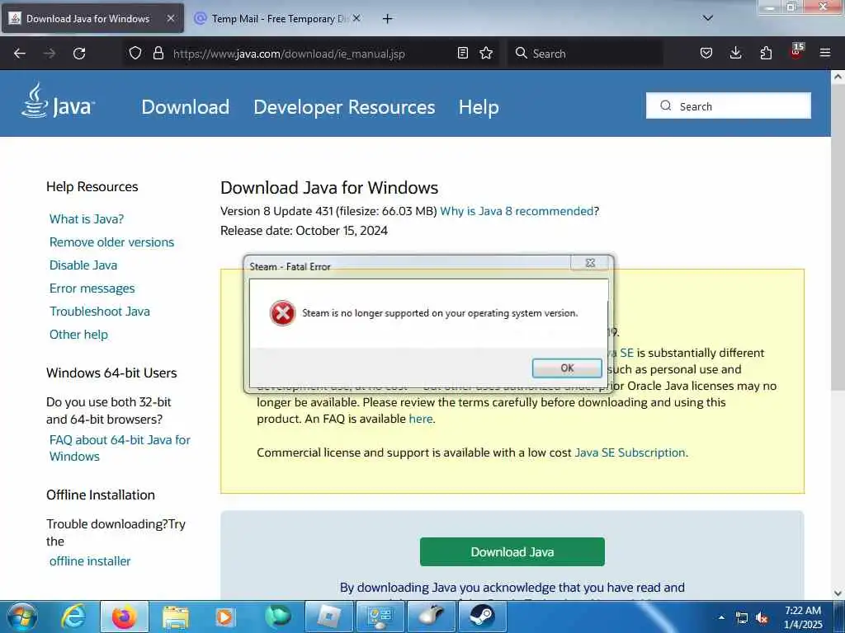Viewport: 845px width, 633px height.
Task: Bookmark this page with the star icon
Action: pos(486,54)
